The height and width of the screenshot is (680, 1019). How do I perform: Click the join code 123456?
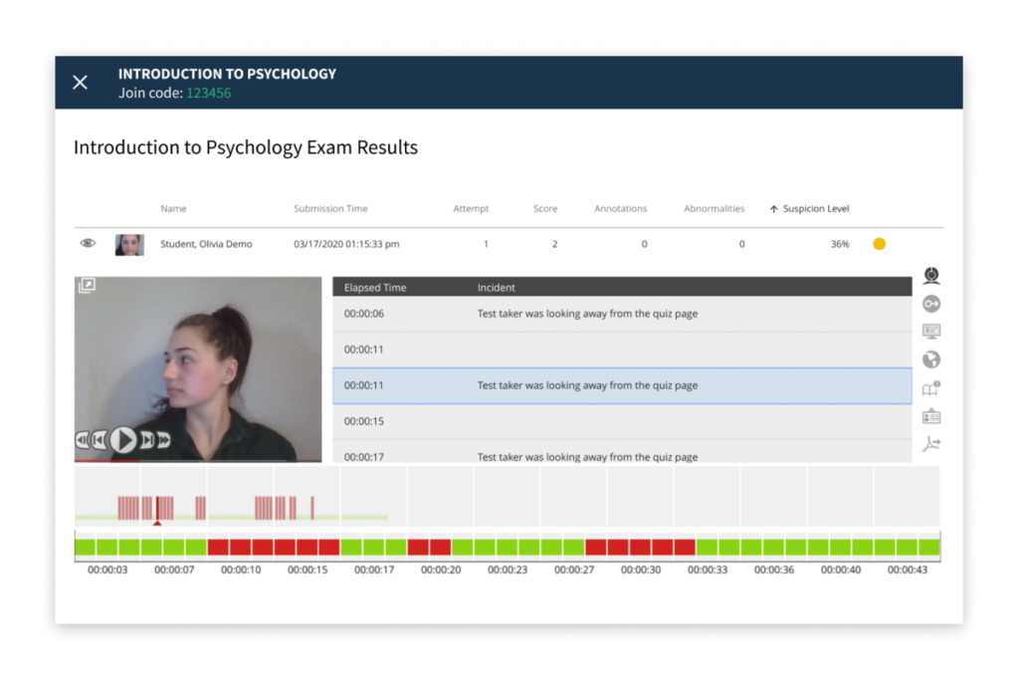click(209, 93)
